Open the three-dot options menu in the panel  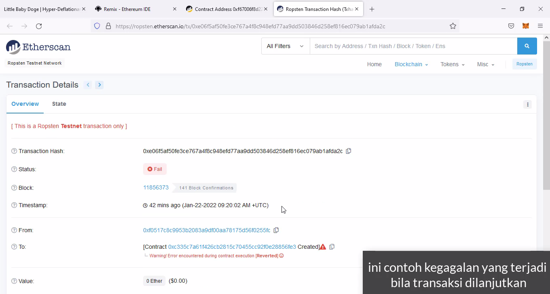pyautogui.click(x=527, y=105)
